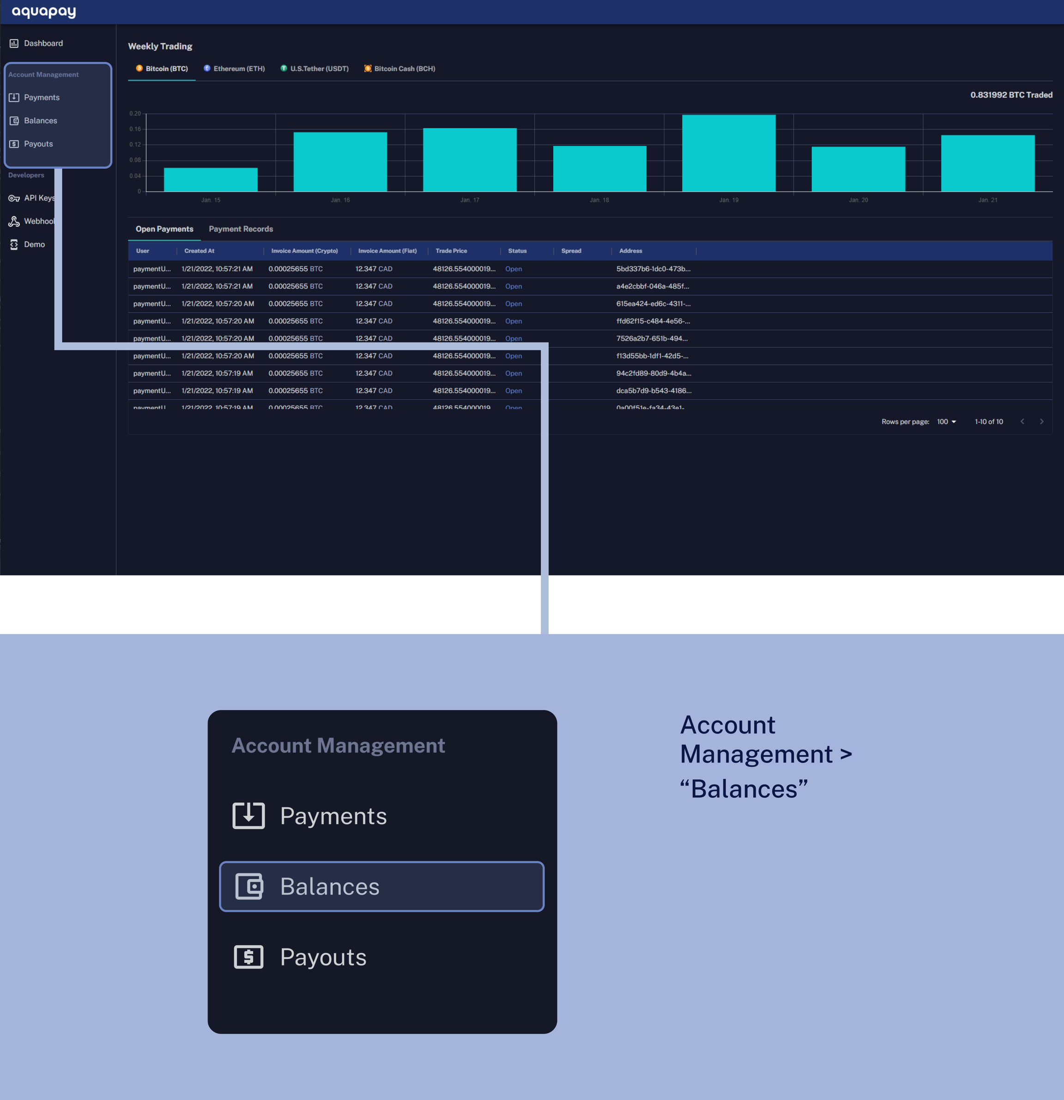
Task: Show Bitcoin Cash (BCH) trading chart
Action: 399,68
